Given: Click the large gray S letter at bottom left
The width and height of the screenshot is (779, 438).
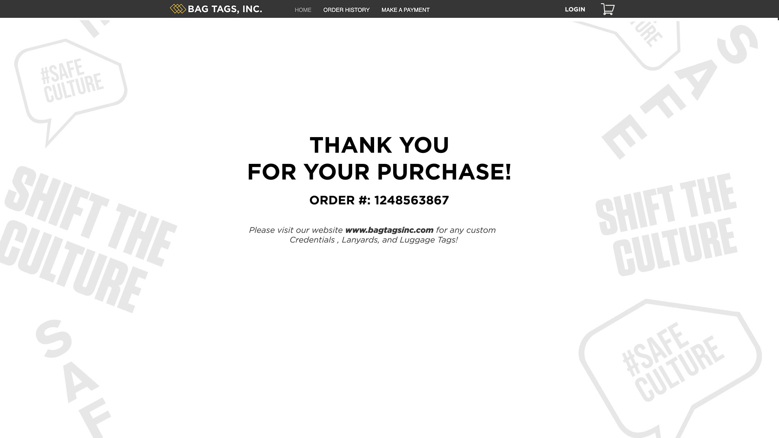Looking at the screenshot, I should pyautogui.click(x=54, y=339).
